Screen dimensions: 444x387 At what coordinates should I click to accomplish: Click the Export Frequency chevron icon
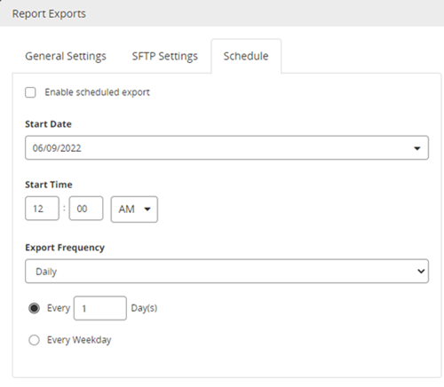[x=421, y=271]
